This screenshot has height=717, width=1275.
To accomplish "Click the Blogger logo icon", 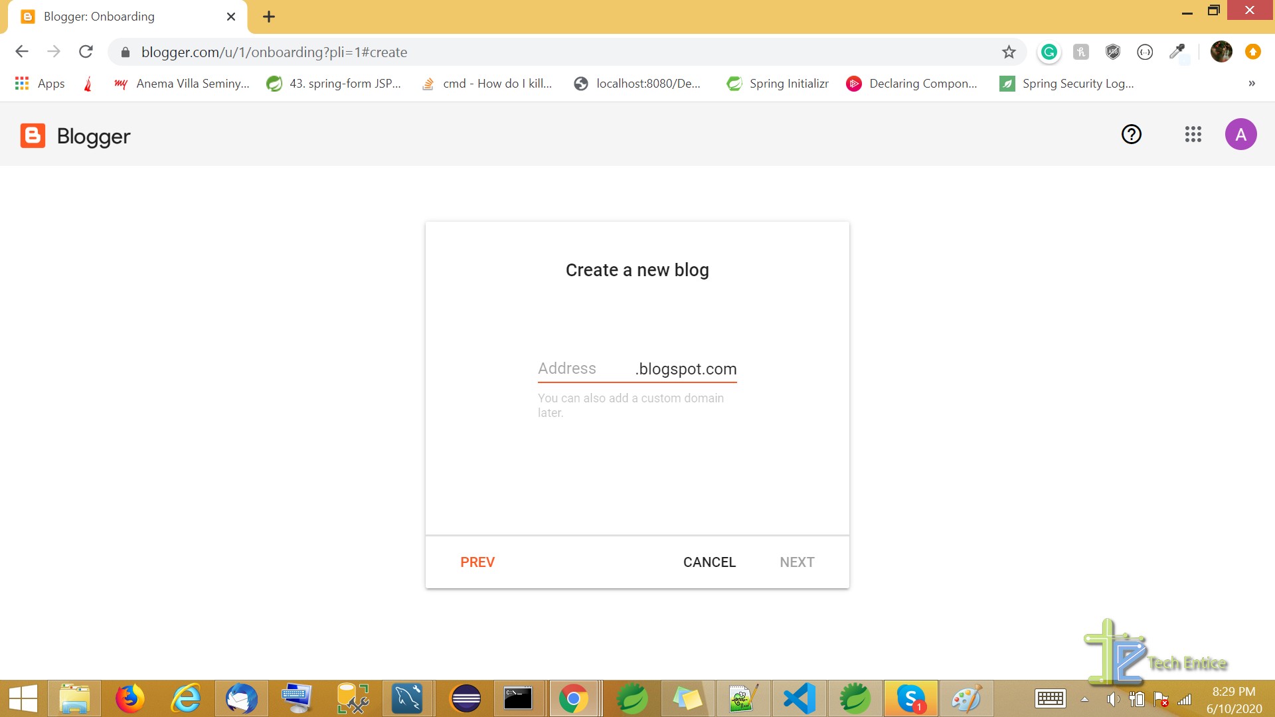I will pyautogui.click(x=31, y=134).
